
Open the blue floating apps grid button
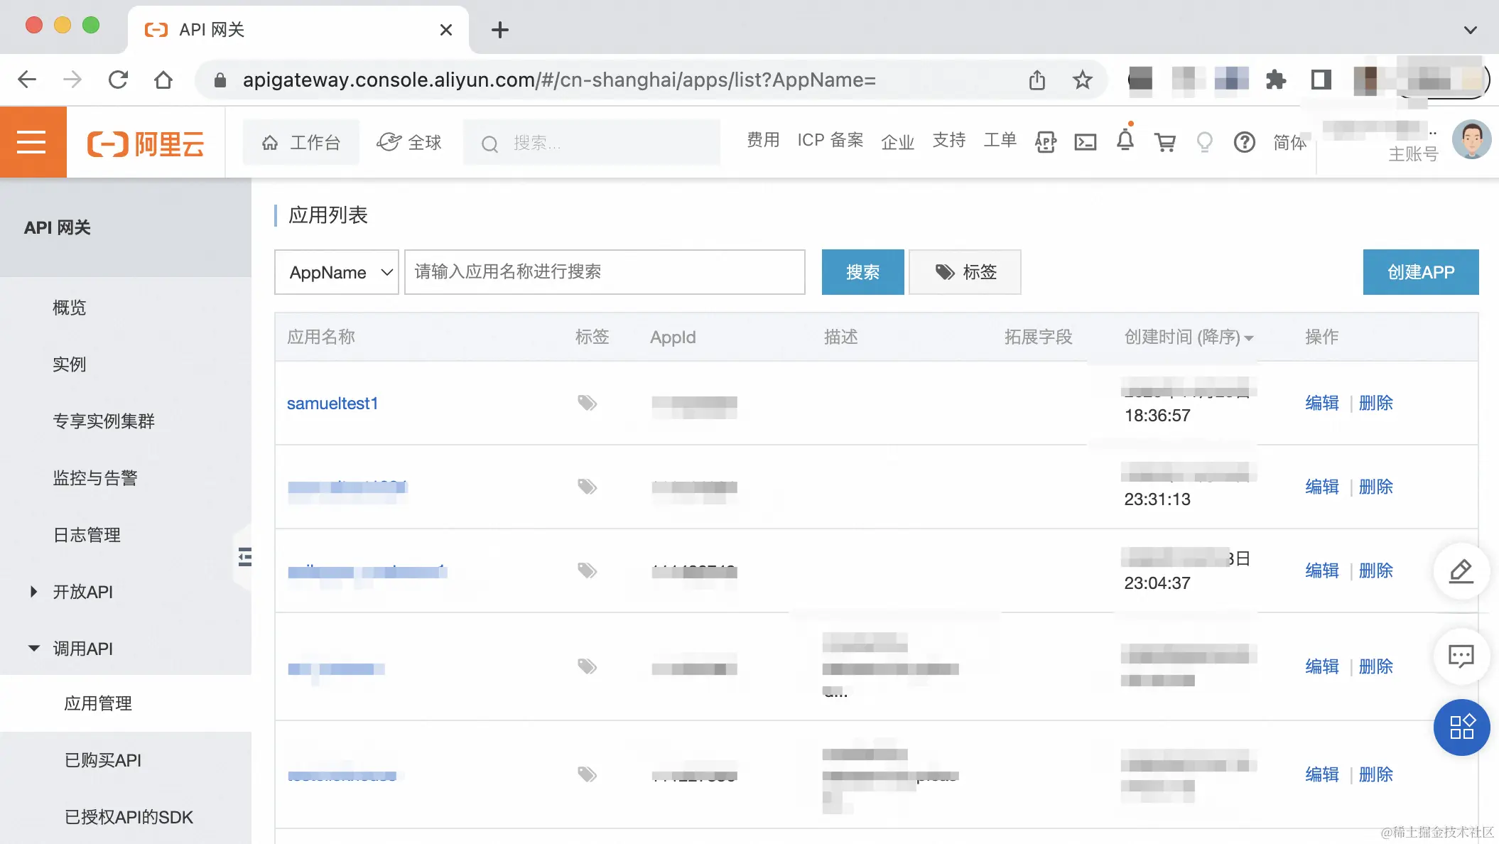[1461, 727]
